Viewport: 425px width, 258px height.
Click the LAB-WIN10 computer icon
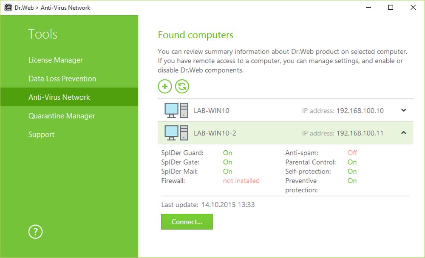pos(176,110)
